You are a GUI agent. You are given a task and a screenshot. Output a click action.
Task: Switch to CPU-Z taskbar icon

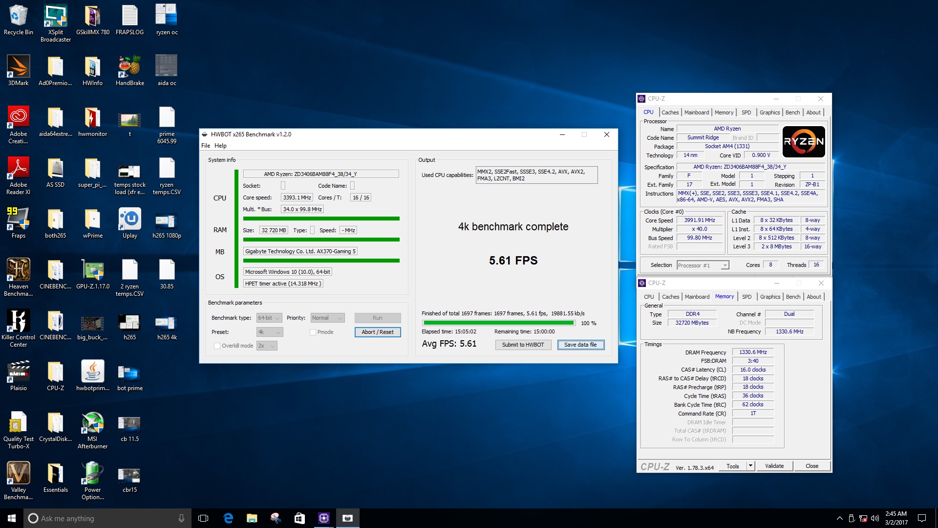pos(323,518)
